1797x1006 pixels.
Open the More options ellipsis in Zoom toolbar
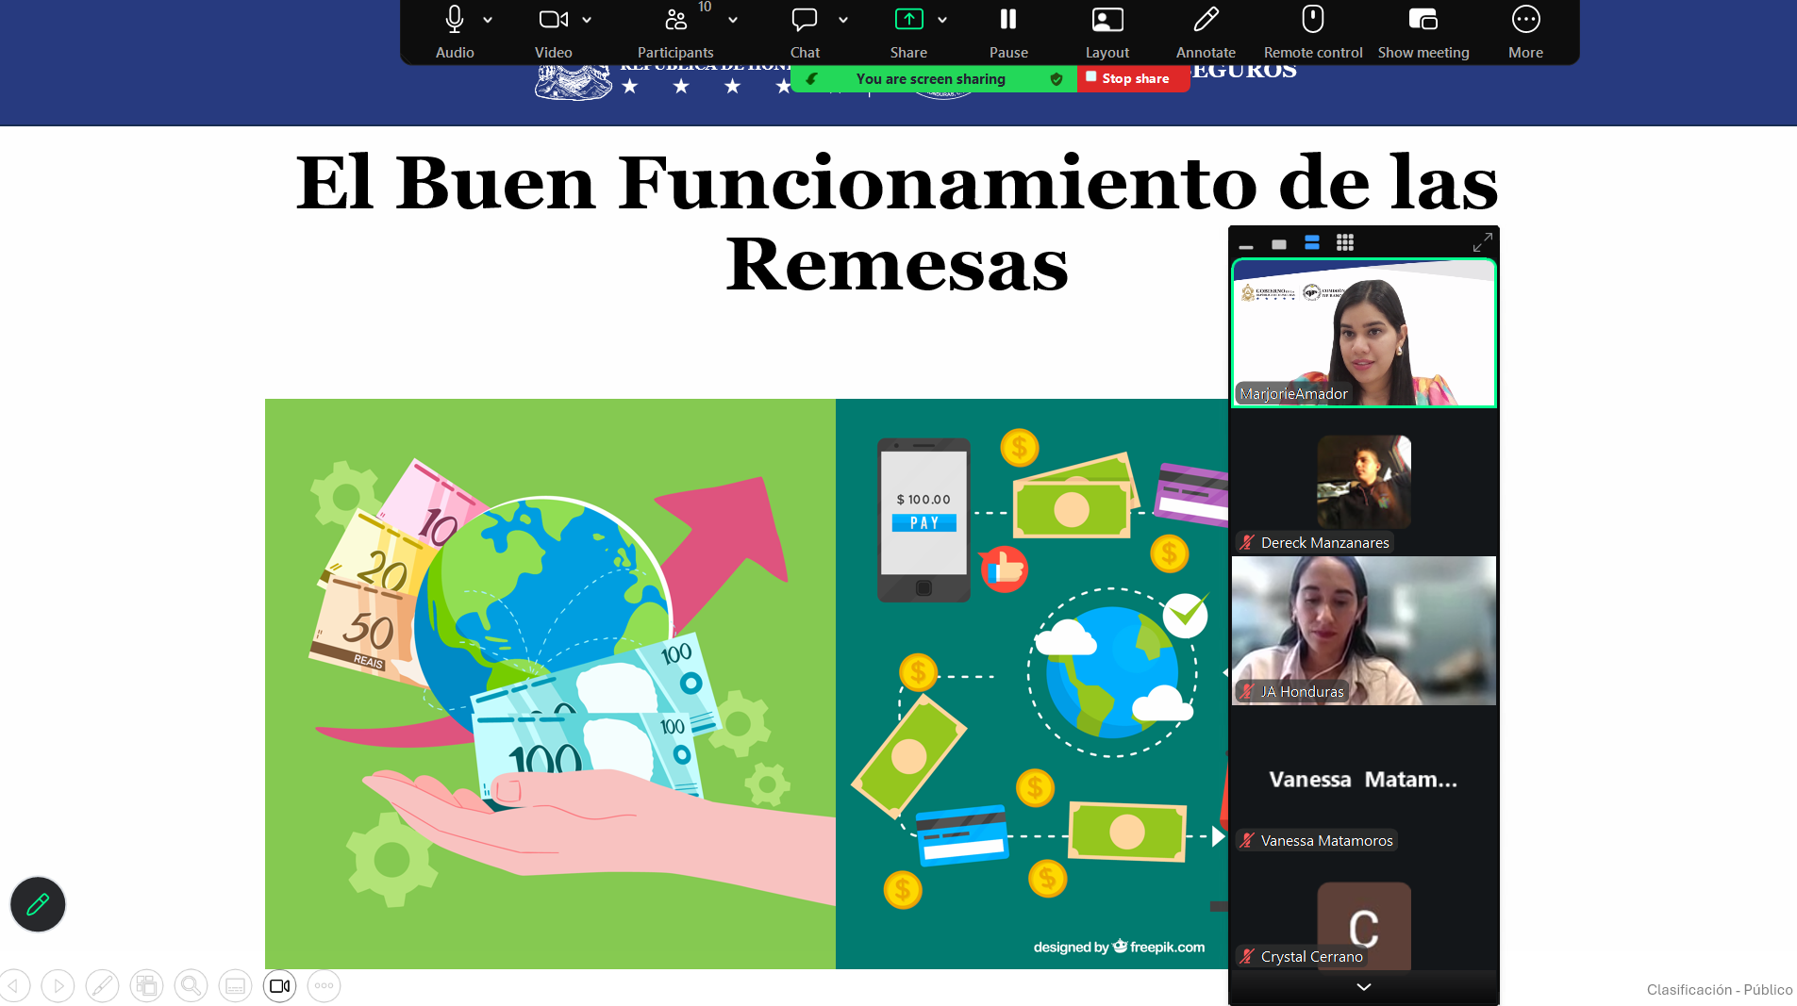coord(1524,30)
